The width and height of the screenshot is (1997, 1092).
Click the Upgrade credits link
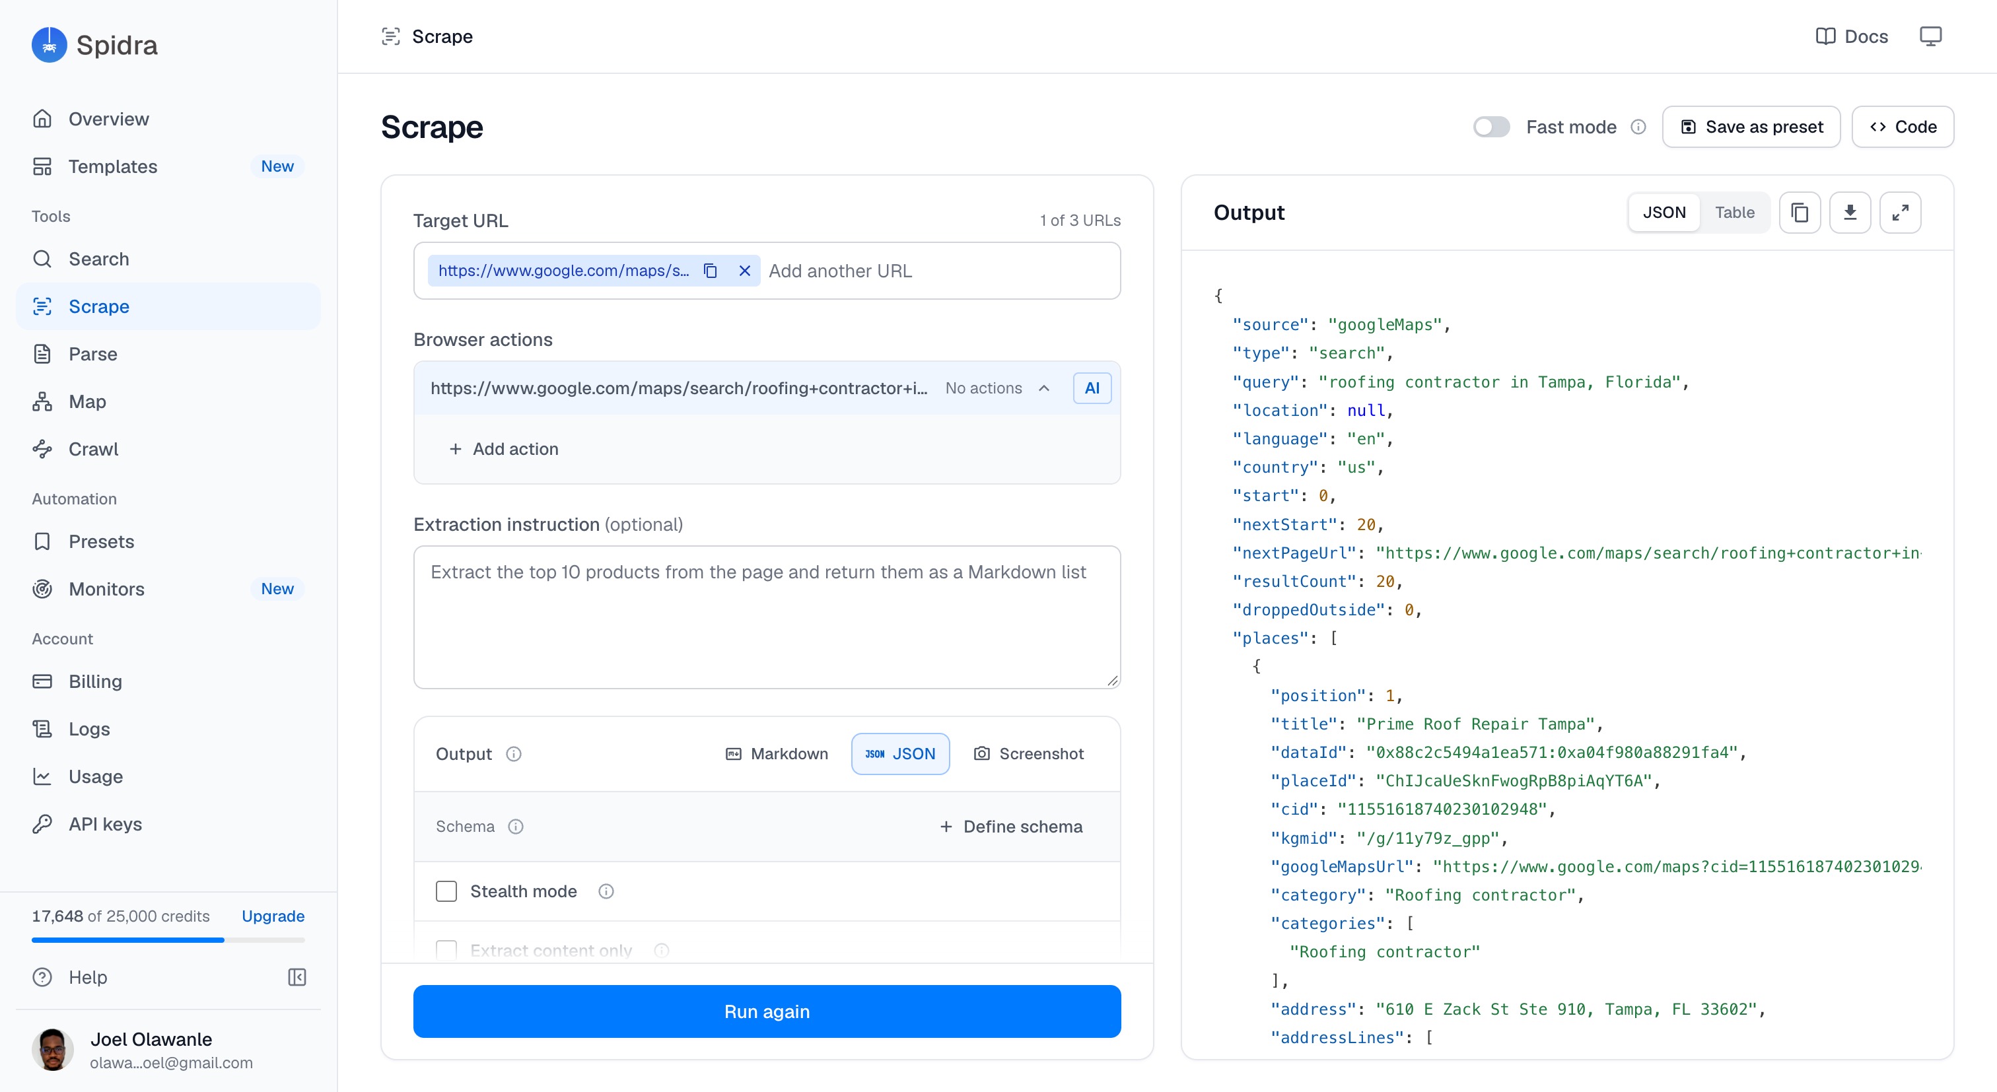(273, 916)
